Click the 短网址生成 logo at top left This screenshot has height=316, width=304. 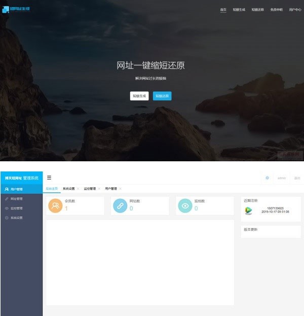[16, 9]
